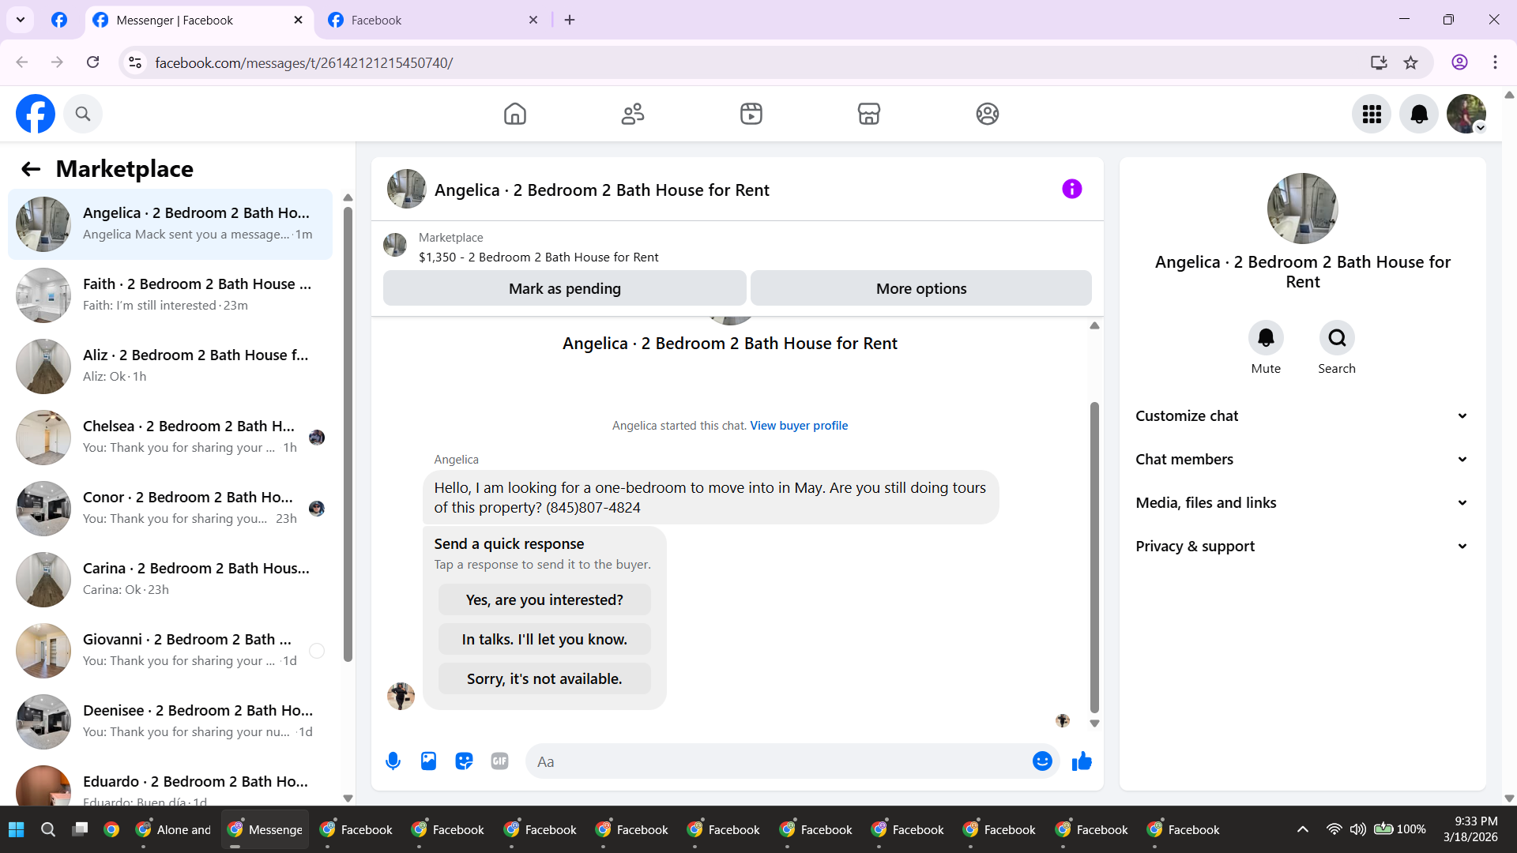Open View buyer profile link
Image resolution: width=1517 pixels, height=853 pixels.
point(798,426)
